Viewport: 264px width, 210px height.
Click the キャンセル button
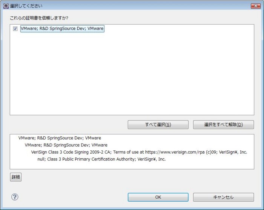[223, 197]
